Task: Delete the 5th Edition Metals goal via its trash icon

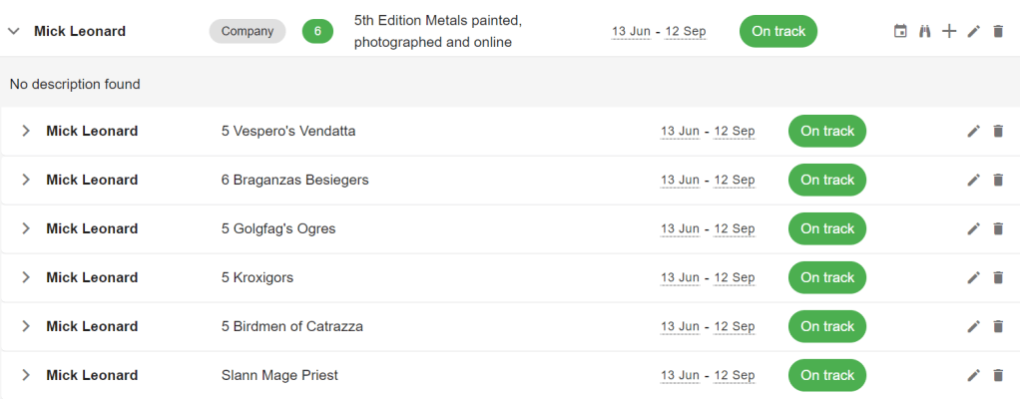Action: tap(998, 31)
